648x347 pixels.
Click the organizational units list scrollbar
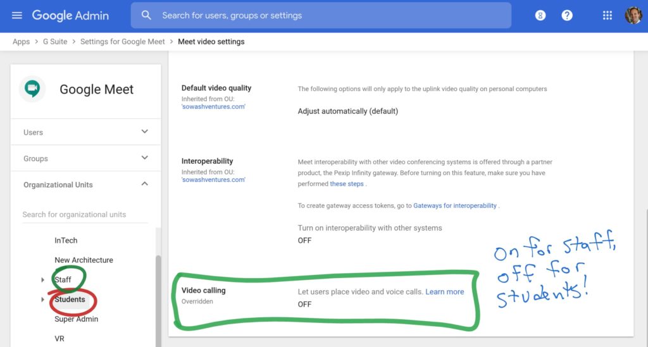point(158,301)
